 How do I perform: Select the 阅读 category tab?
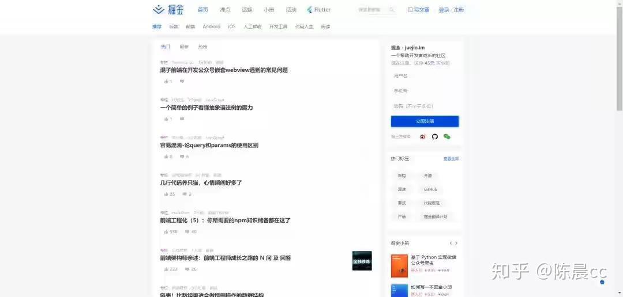(x=325, y=26)
